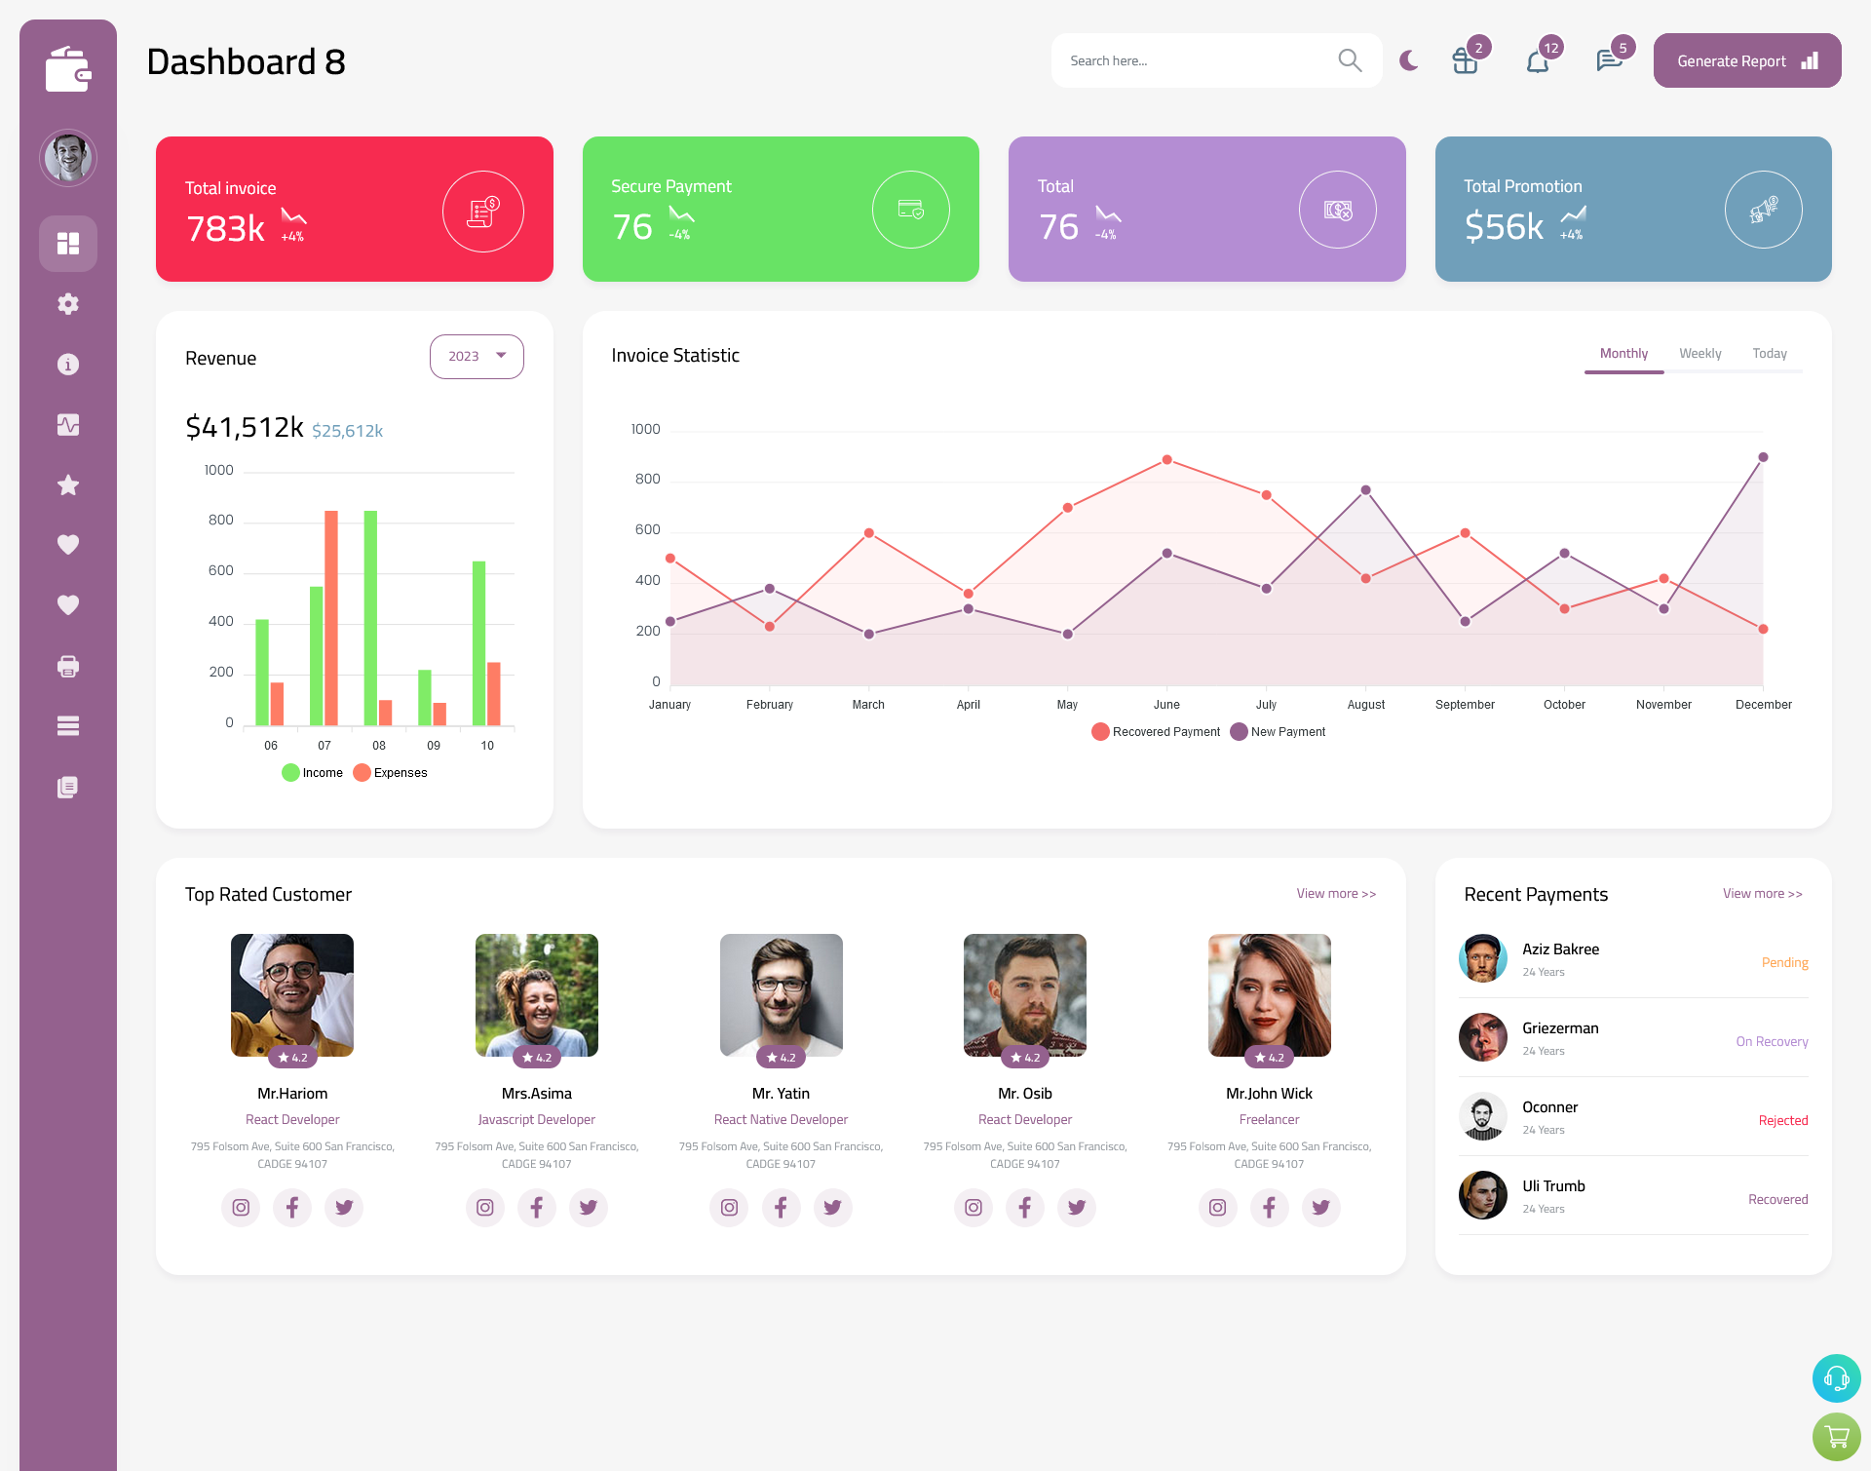Viewport: 1871px width, 1471px height.
Task: Open the dashboard grid/layout icon
Action: coord(68,243)
